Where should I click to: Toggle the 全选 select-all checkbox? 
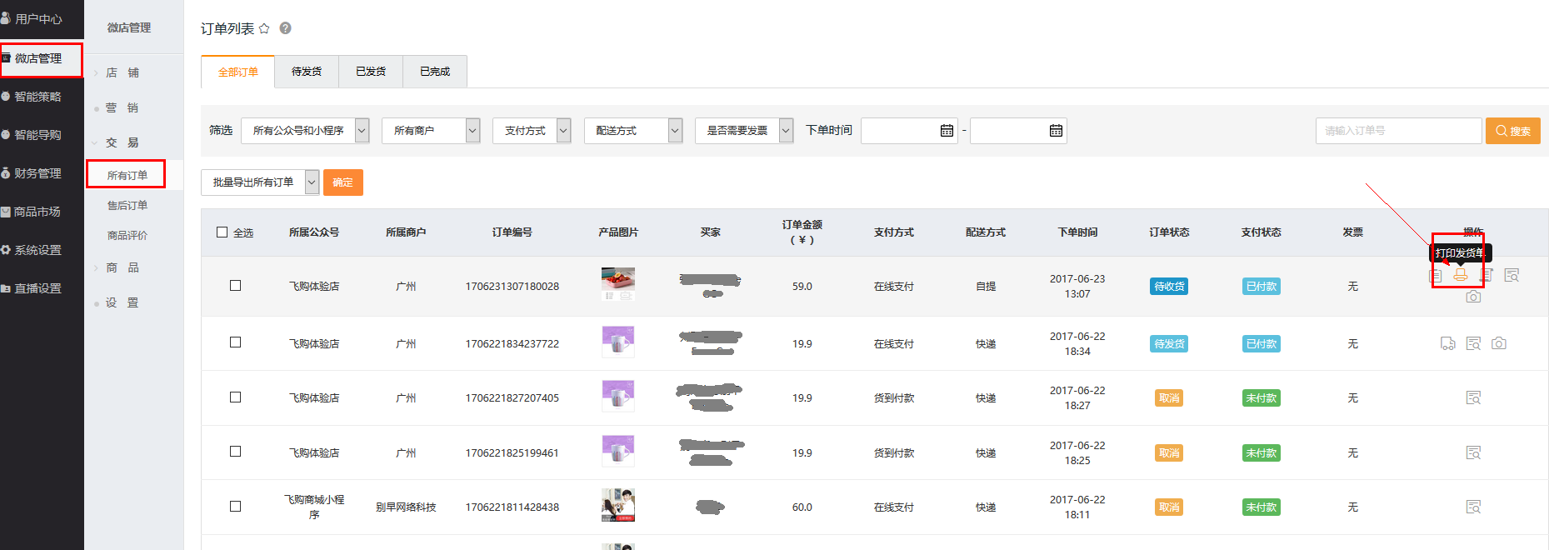222,232
